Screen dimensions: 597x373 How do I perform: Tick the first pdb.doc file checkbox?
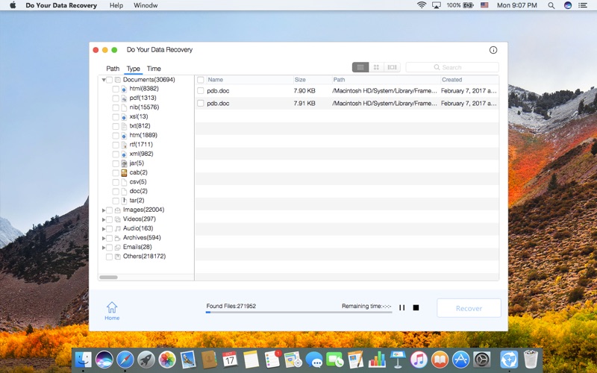coord(201,91)
